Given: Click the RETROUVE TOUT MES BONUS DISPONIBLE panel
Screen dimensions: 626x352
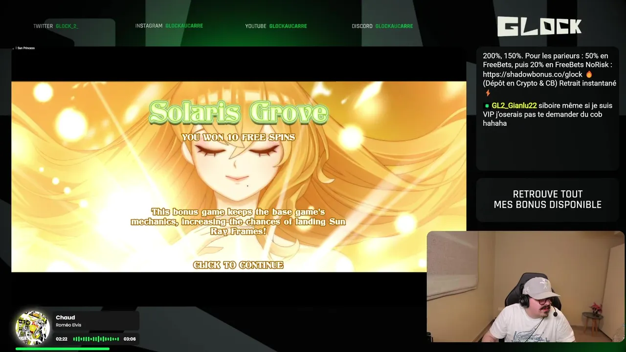Looking at the screenshot, I should point(547,199).
